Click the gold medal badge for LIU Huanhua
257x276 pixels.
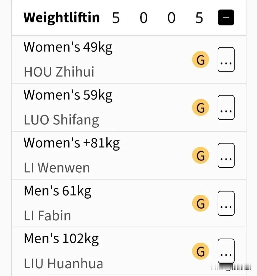200,251
